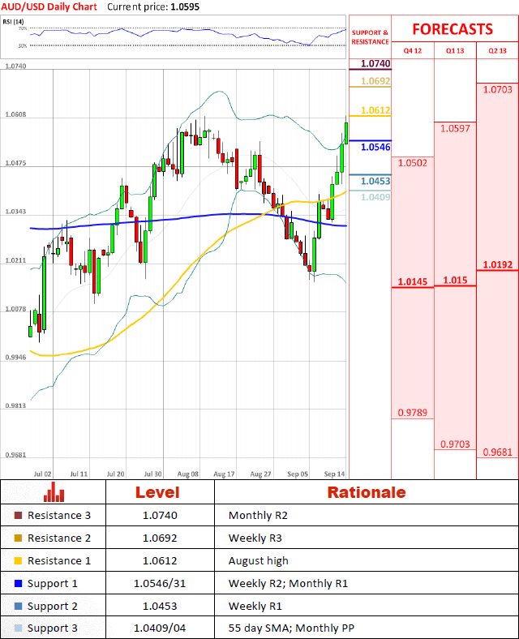519x639 pixels.
Task: Click the RSI (14) indicator label
Action: coord(14,22)
